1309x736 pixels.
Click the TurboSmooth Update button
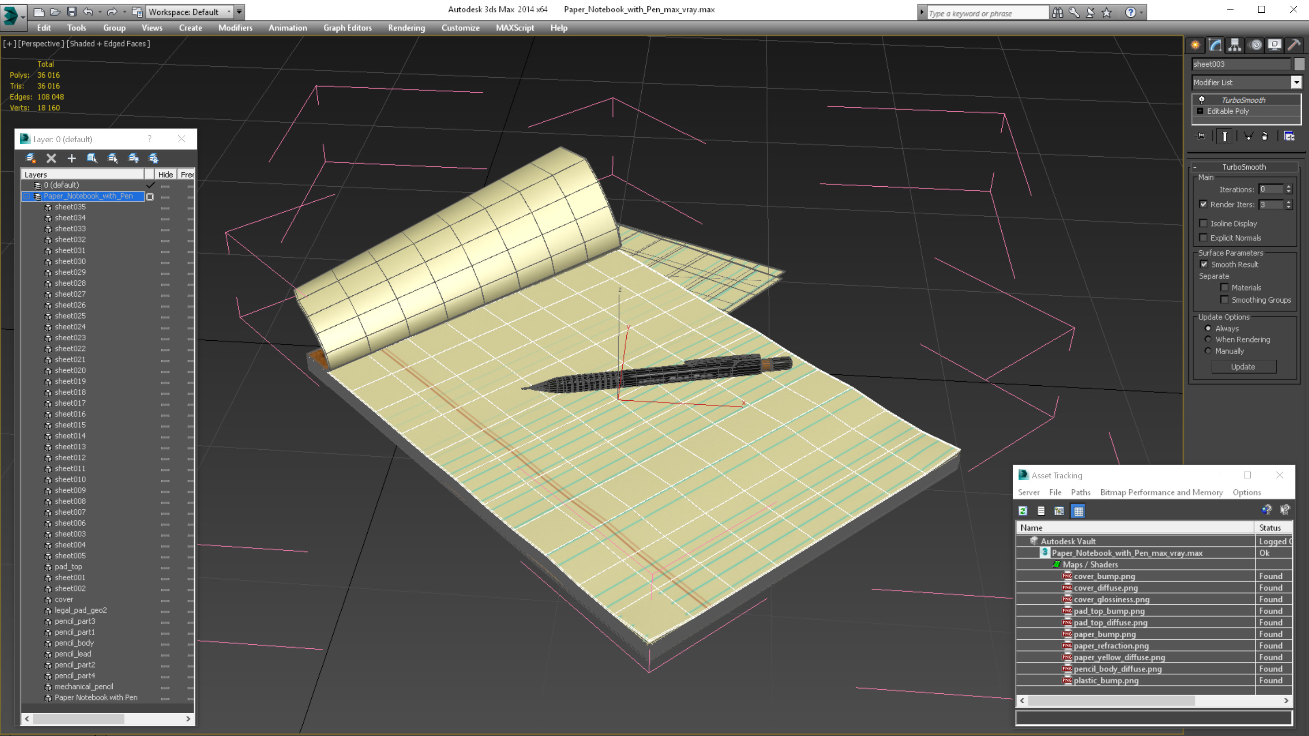[1243, 367]
